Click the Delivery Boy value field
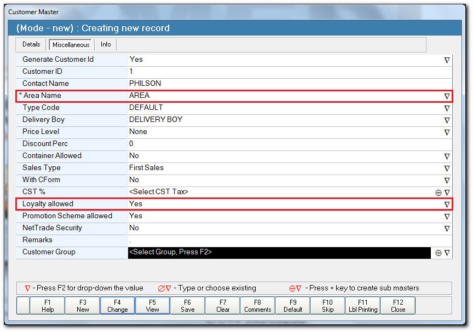The image size is (473, 332). click(x=285, y=120)
